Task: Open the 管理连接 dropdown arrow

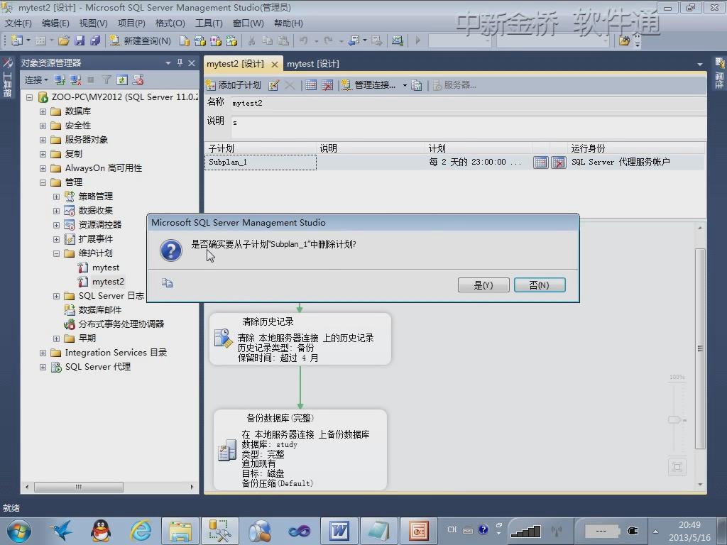Action: click(x=405, y=86)
